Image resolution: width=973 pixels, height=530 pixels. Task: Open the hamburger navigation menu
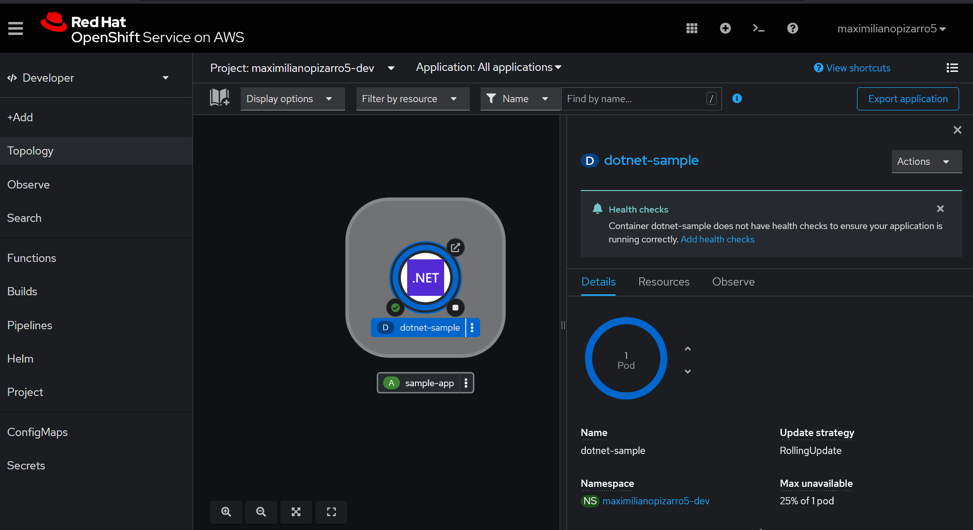click(15, 28)
